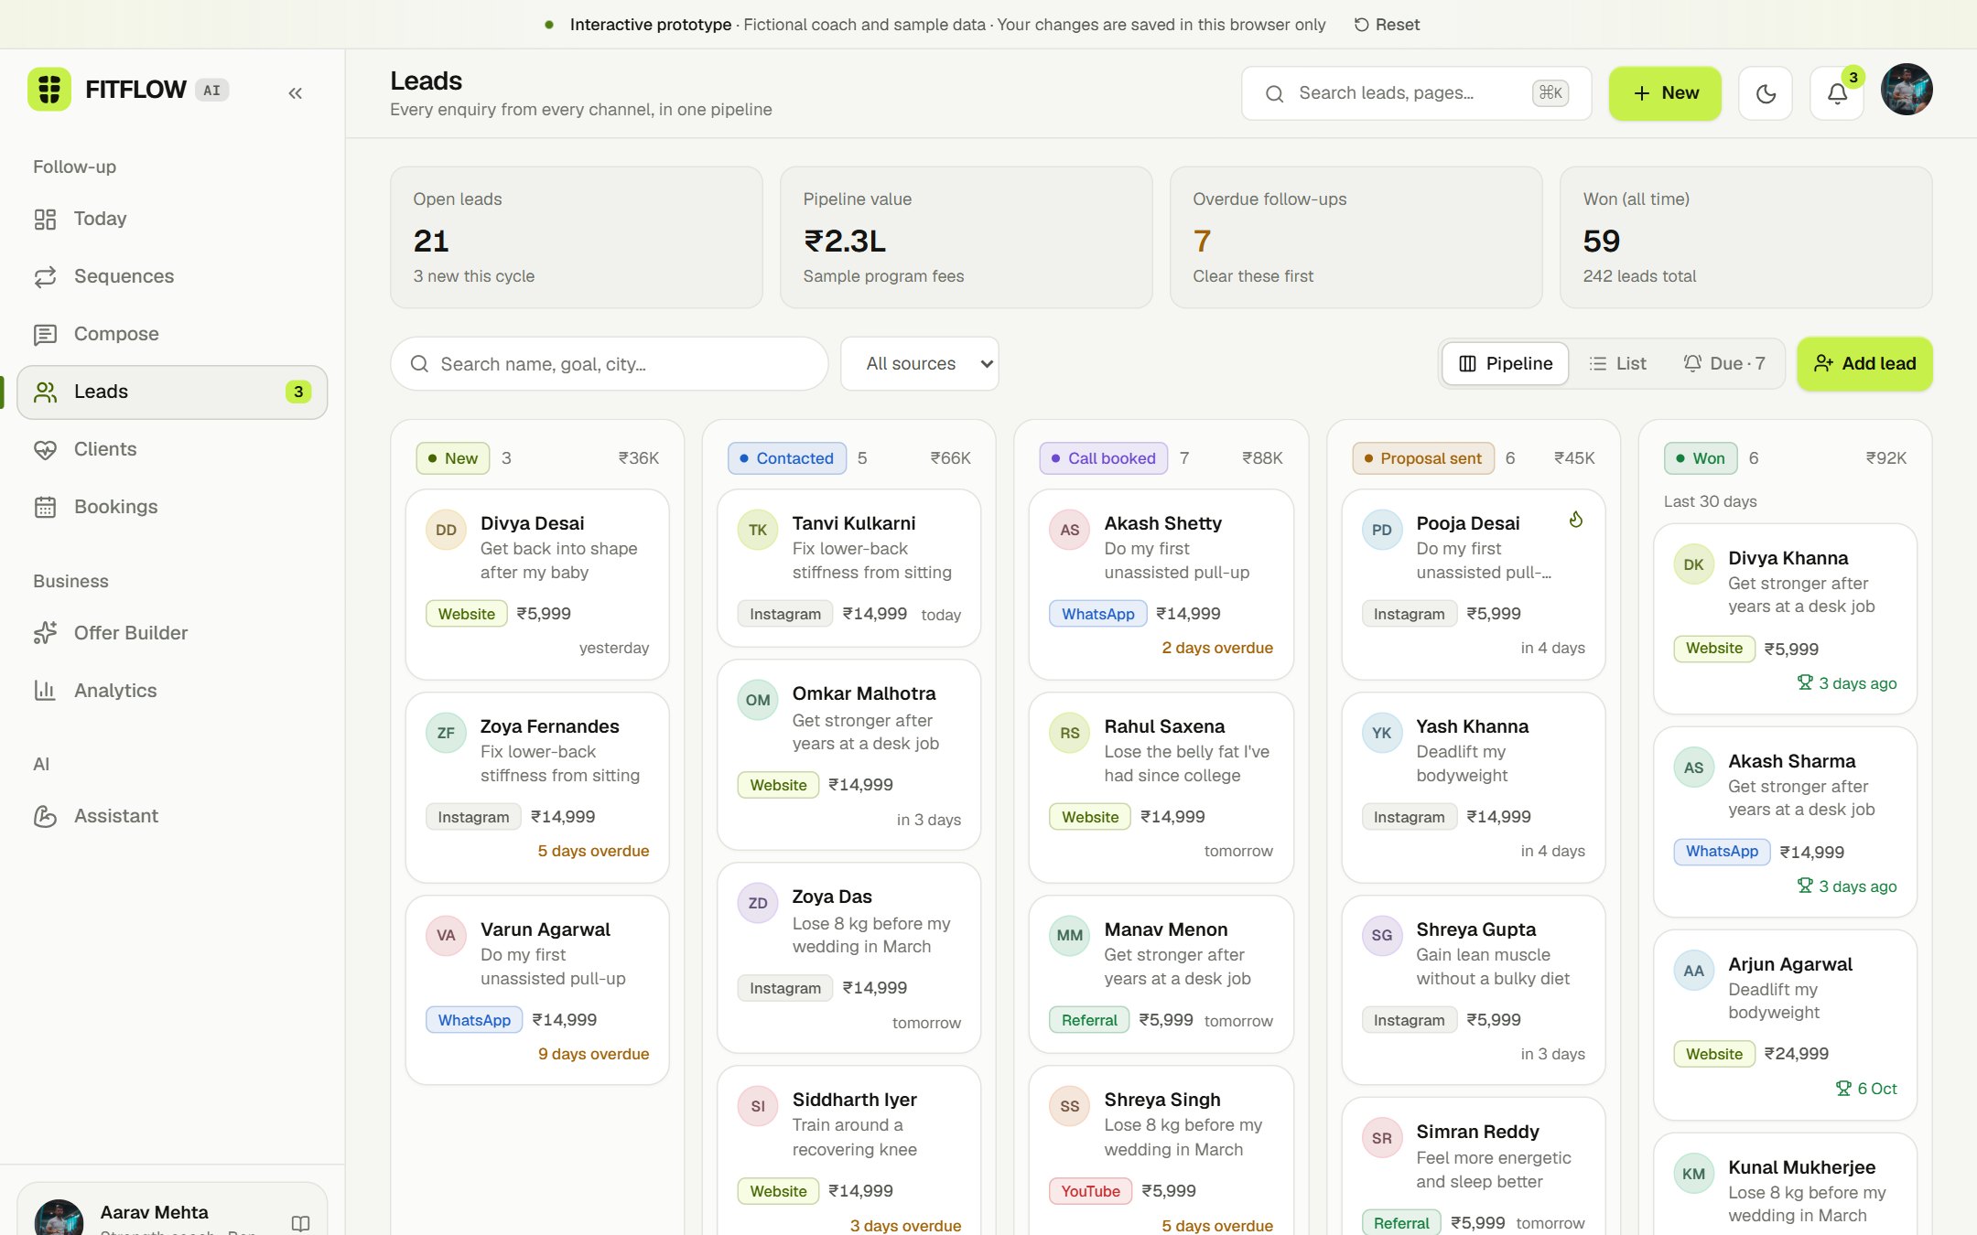Screen dimensions: 1977x1235
Task: Click the Won column badge
Action: 1700,458
